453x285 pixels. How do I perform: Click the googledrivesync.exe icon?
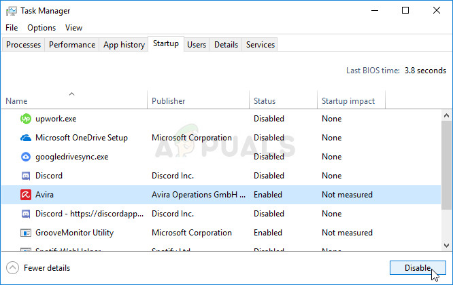pos(26,157)
